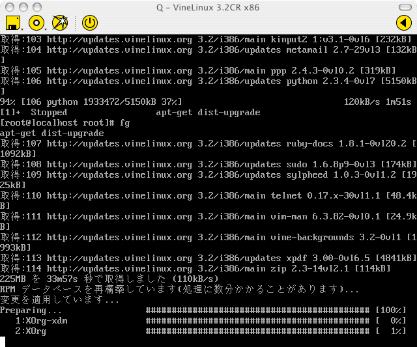The width and height of the screenshot is (417, 347).
Task: Click the '2:XOrg' package label
Action: pos(31,331)
